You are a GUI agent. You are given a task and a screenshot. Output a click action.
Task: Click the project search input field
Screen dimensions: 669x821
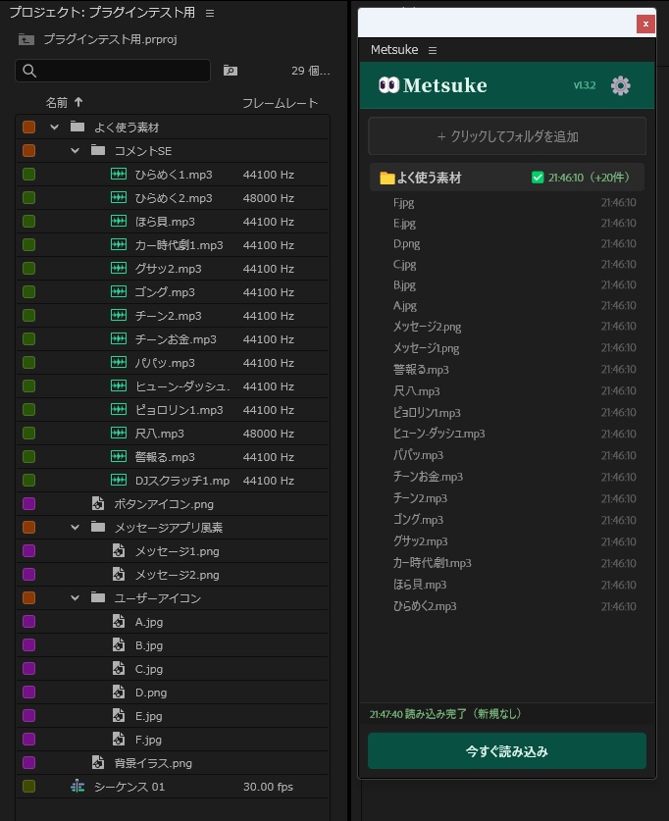pyautogui.click(x=113, y=71)
